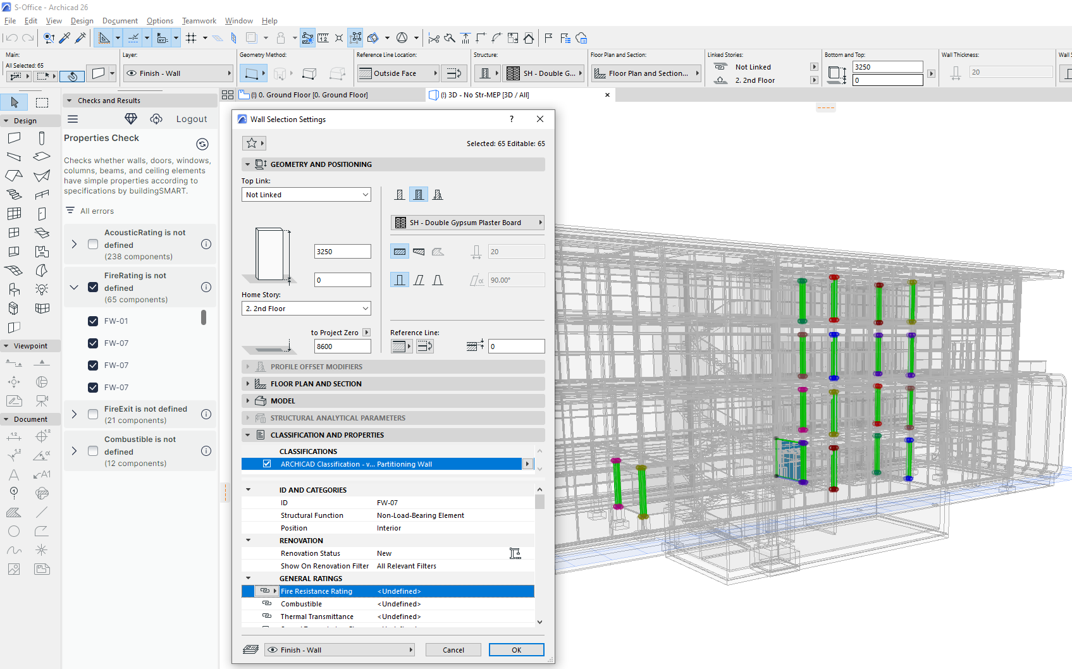Click the OK button
This screenshot has height=669, width=1072.
click(x=516, y=650)
